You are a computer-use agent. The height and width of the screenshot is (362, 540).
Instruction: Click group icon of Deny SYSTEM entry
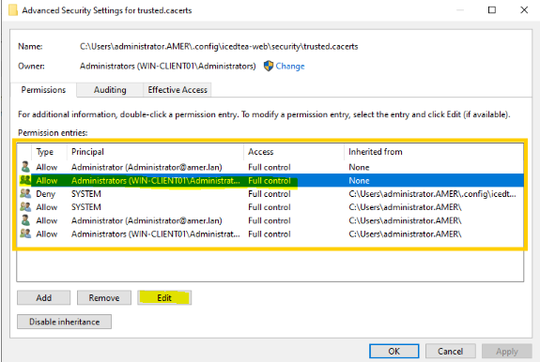[25, 193]
